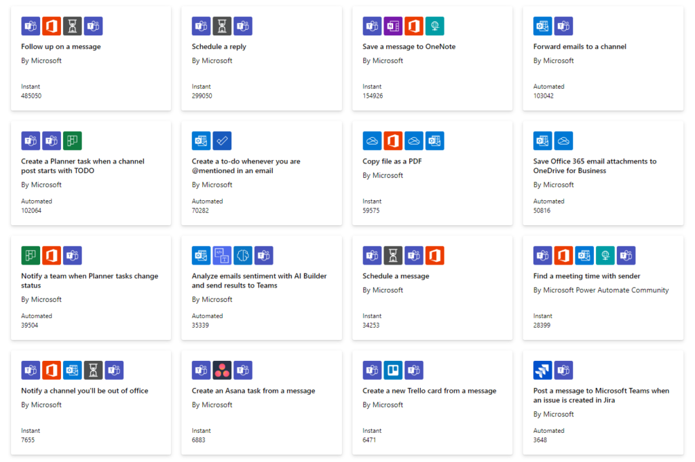Viewport: 695px width, 462px height.
Task: Select the hourglass delay icon on Schedule a reply
Action: [x=223, y=26]
